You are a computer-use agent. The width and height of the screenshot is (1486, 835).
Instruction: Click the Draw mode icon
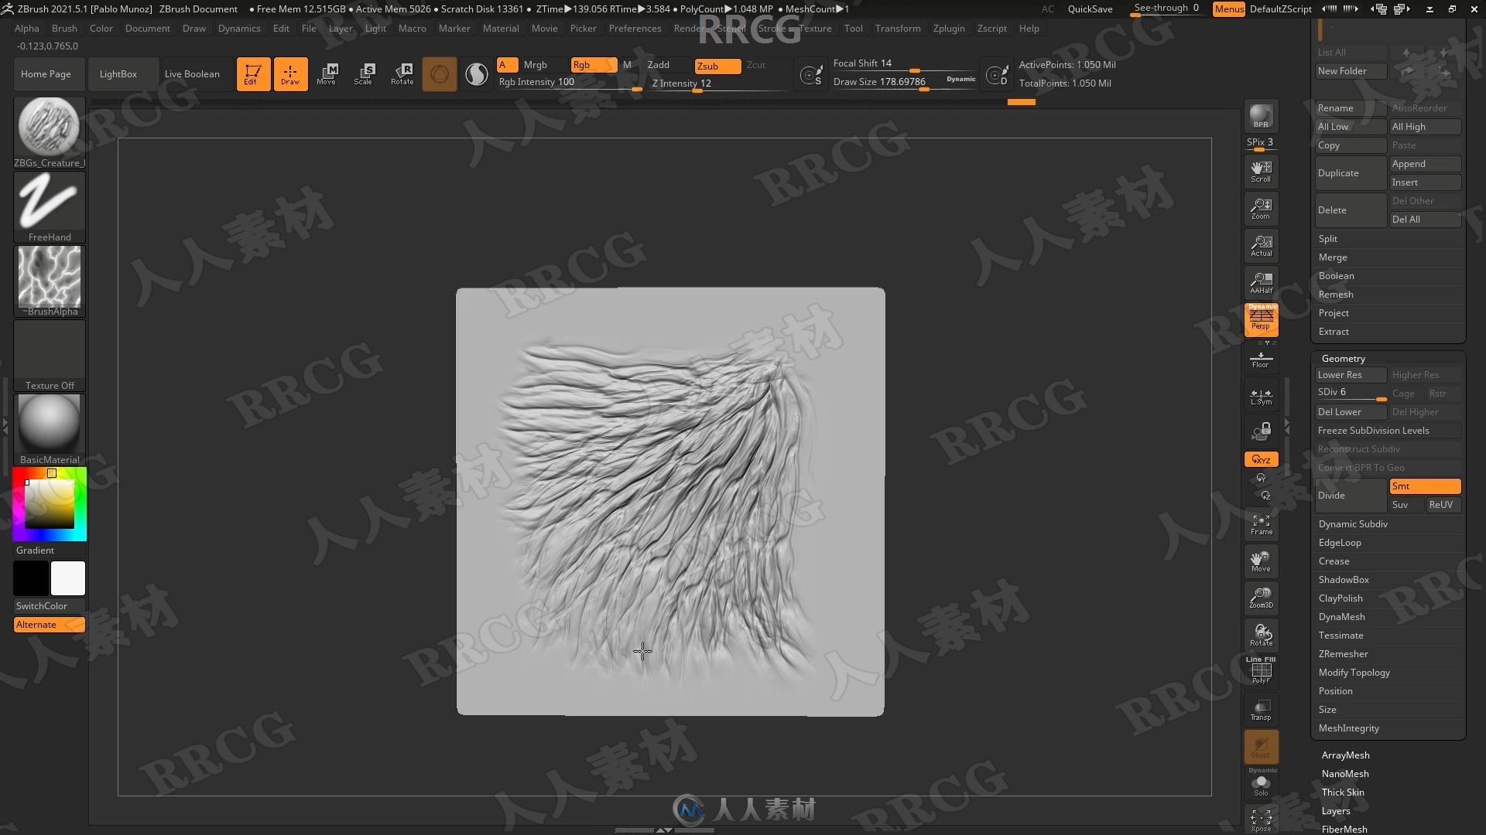[x=289, y=73]
